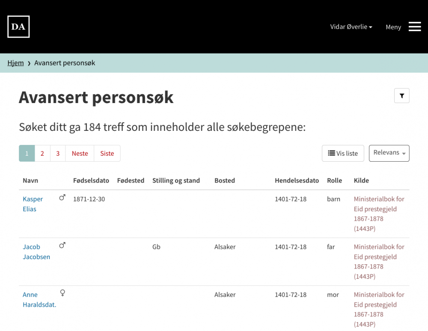
Task: Click the female symbol next to Anne Haraldsdat.
Action: click(62, 293)
